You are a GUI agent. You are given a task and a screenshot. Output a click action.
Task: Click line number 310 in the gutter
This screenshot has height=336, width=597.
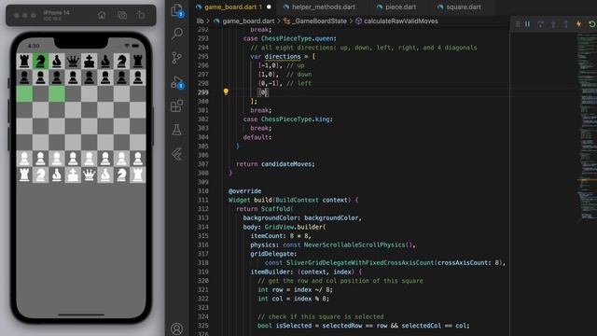point(203,190)
